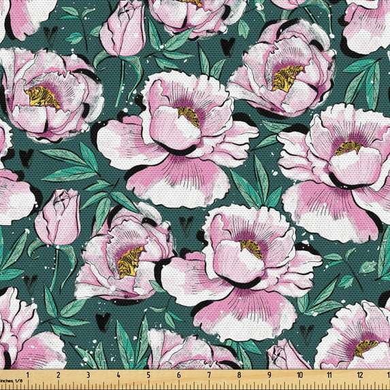Click the number 4 on the ruler
The width and height of the screenshot is (390, 390).
click(x=118, y=375)
